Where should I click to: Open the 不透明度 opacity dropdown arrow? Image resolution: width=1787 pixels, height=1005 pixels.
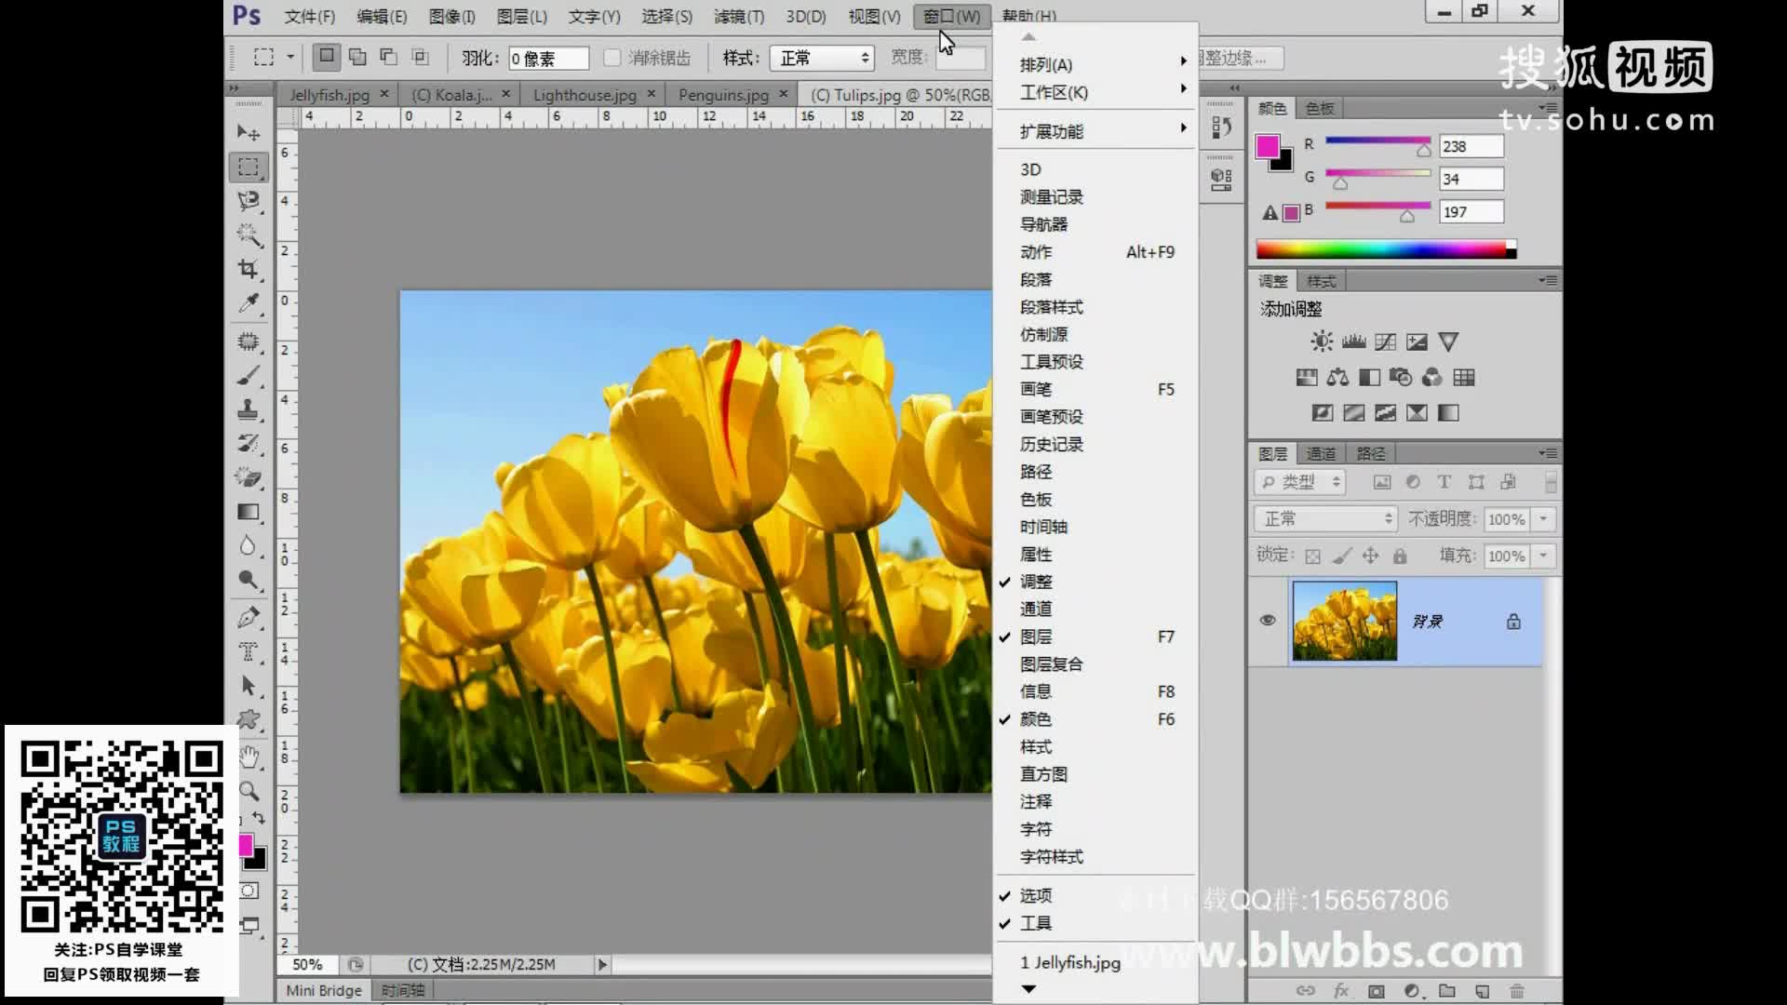tap(1544, 518)
